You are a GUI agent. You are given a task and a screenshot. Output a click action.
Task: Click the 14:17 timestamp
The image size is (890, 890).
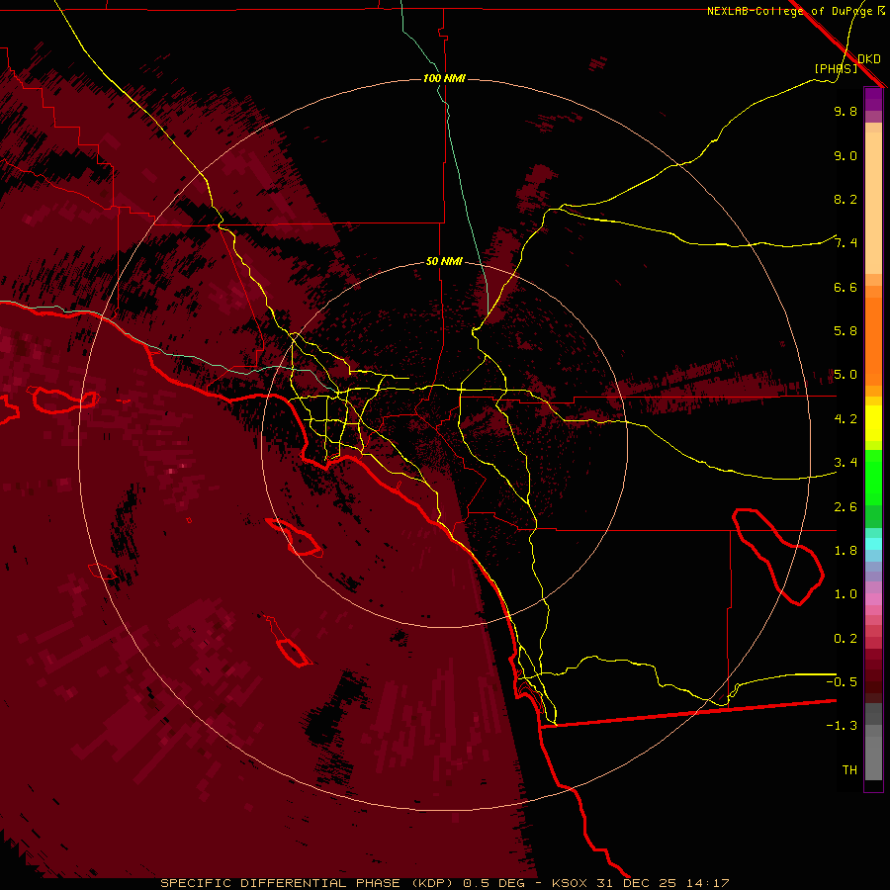click(x=707, y=883)
